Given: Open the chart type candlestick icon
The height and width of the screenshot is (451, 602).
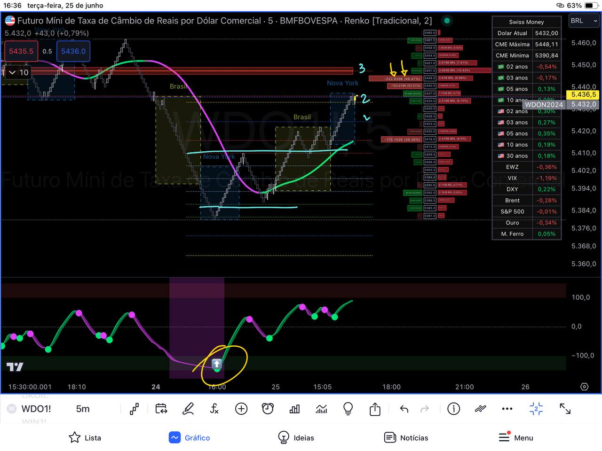Looking at the screenshot, I should pos(135,409).
